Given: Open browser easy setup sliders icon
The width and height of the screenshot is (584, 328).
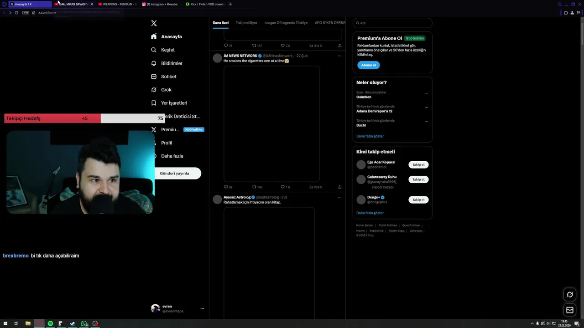Looking at the screenshot, I should point(578,12).
